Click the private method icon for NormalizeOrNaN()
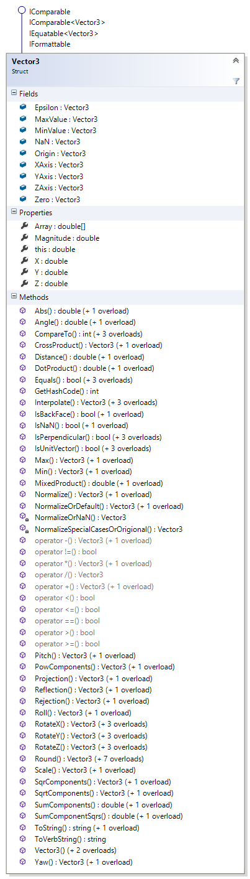This screenshot has height=879, width=250. tap(24, 517)
